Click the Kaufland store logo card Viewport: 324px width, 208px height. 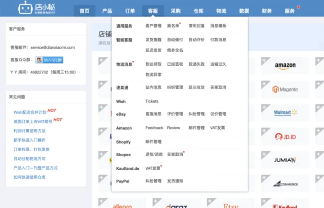click(x=285, y=203)
